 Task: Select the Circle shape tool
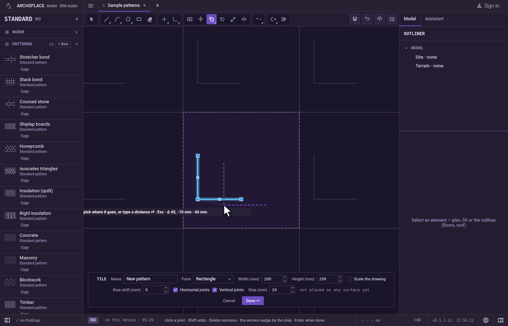click(x=128, y=19)
